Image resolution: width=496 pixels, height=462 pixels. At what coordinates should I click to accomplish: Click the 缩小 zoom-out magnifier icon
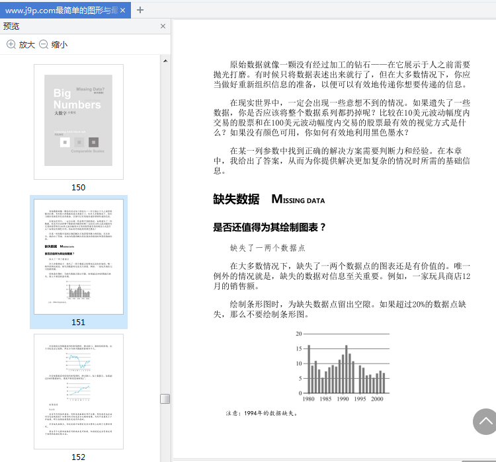(x=44, y=44)
